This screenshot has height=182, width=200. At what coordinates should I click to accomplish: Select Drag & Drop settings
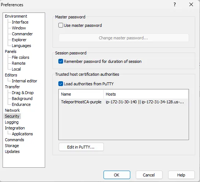[x=23, y=93]
